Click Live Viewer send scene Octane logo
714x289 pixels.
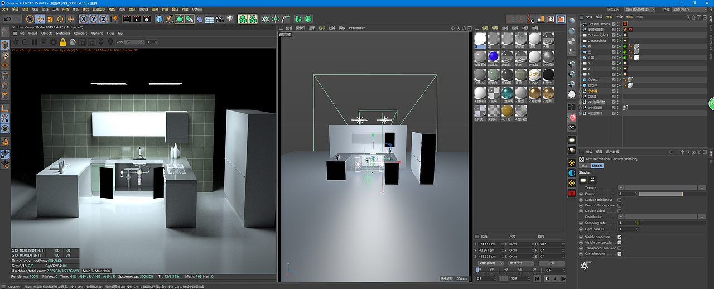click(x=16, y=42)
